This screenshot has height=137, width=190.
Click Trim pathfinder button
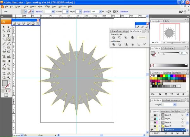point(120,45)
